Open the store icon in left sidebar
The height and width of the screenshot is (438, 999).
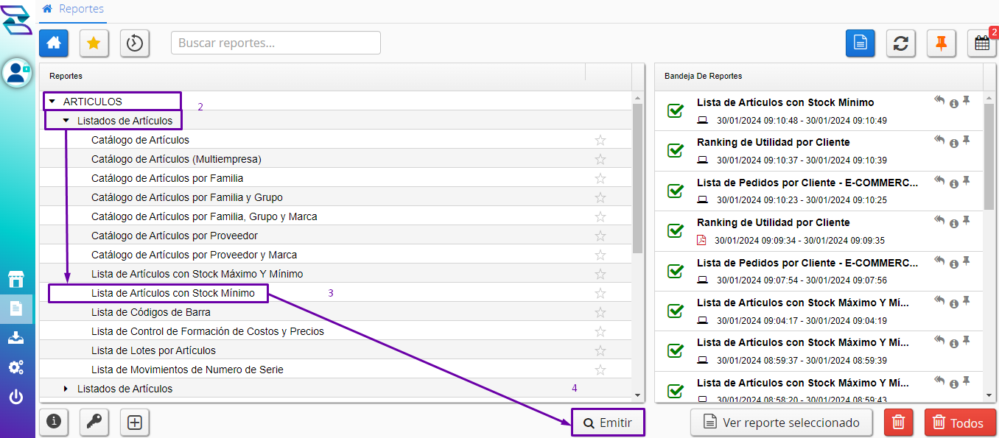(16, 278)
